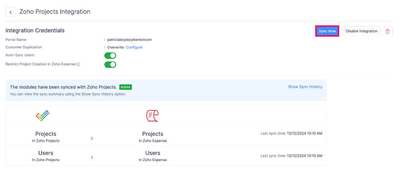
Task: Click the portal name patriciaboylezylkerdotcom
Action: point(129,40)
